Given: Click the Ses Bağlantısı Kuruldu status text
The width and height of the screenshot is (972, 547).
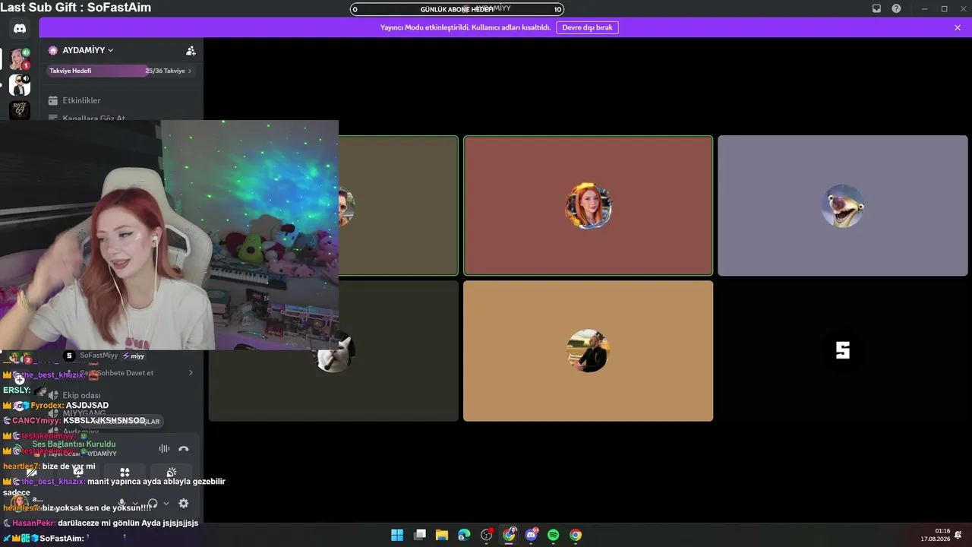Looking at the screenshot, I should coord(74,444).
